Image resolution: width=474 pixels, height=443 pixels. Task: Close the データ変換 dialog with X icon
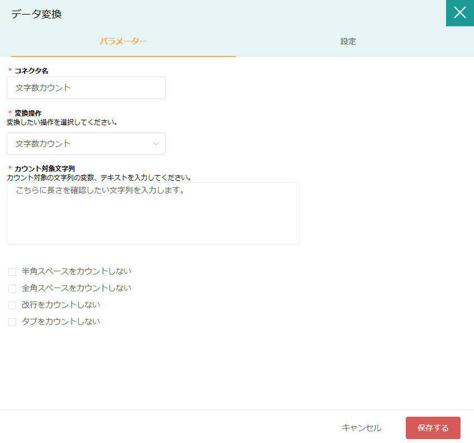tap(459, 13)
